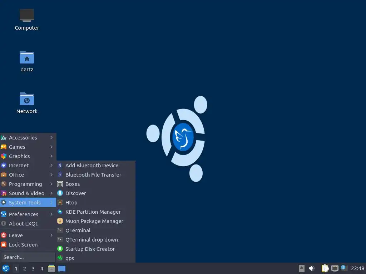Switch to virtual desktop 1
This screenshot has width=366, height=274.
pos(16,269)
